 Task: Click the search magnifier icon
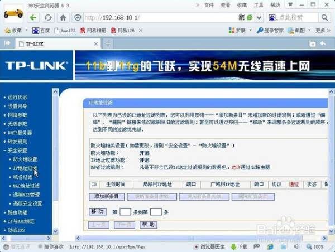pos(324,18)
